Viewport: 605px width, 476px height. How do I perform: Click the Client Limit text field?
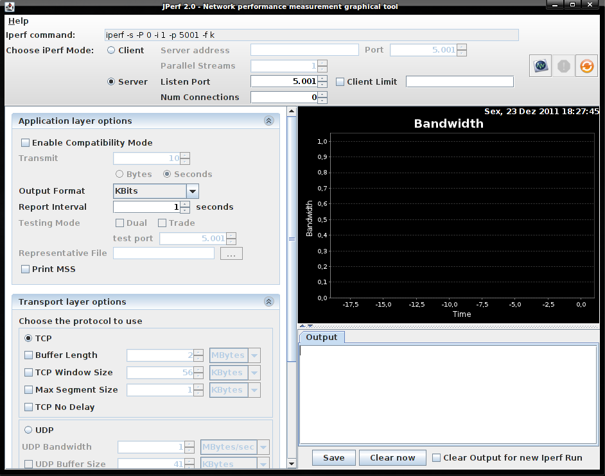click(x=460, y=81)
